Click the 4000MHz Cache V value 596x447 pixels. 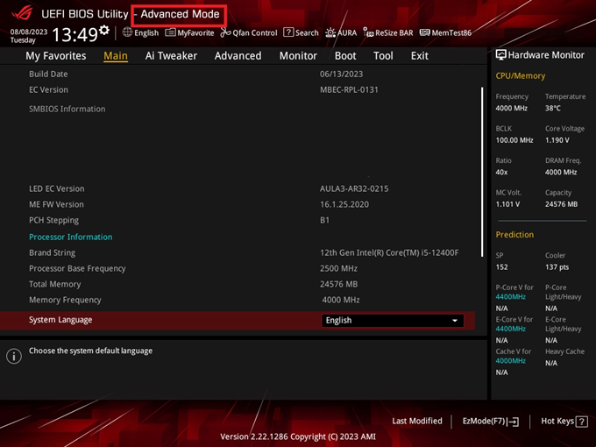tap(510, 361)
